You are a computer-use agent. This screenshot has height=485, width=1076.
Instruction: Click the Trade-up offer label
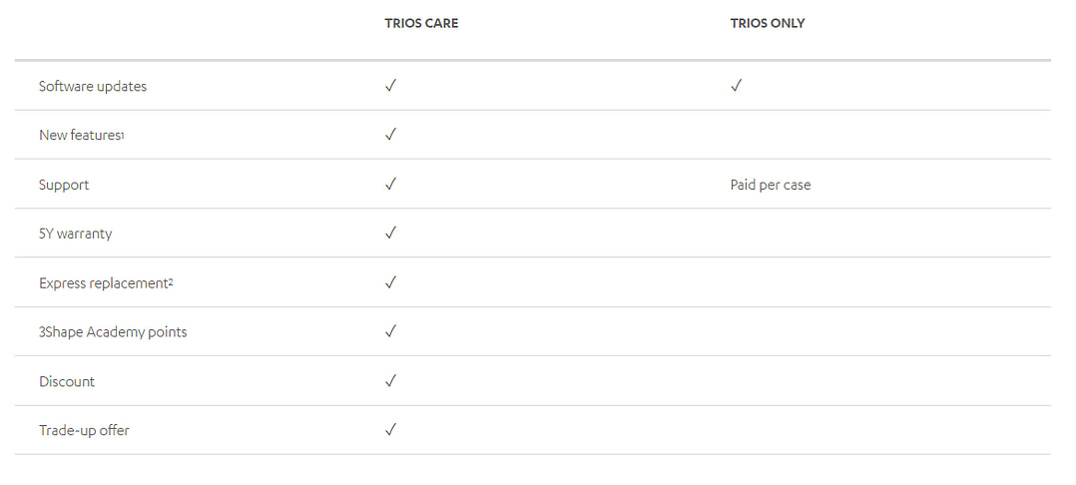click(x=84, y=431)
